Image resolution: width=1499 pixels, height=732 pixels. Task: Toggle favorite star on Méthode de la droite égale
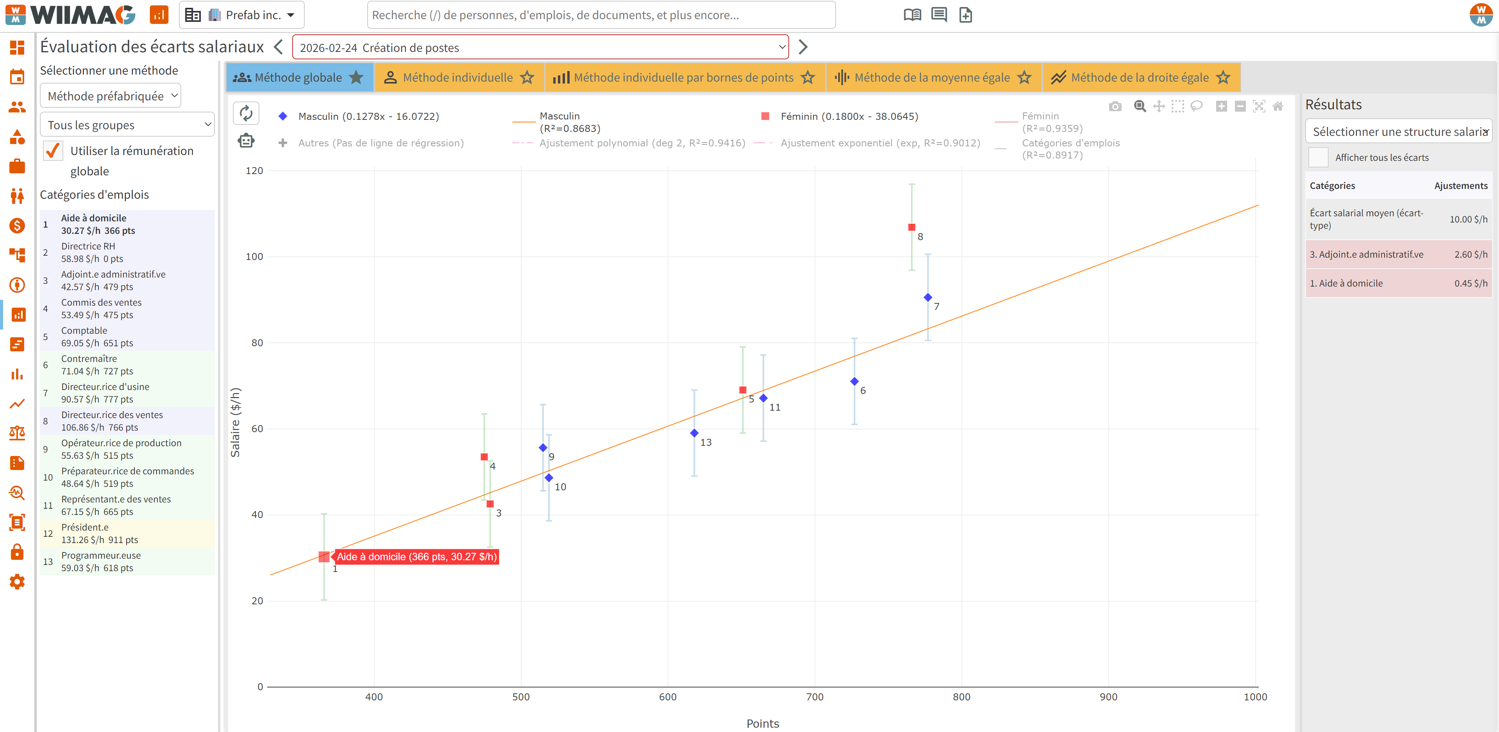(x=1223, y=77)
